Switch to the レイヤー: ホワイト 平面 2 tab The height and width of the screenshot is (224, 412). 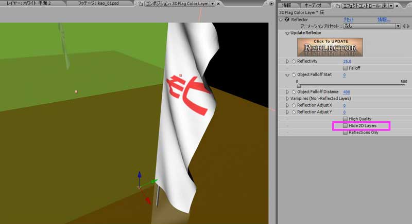point(29,4)
